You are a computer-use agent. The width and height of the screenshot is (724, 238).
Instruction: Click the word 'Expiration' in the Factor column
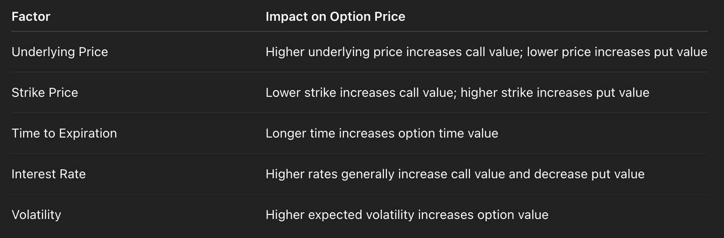click(88, 133)
